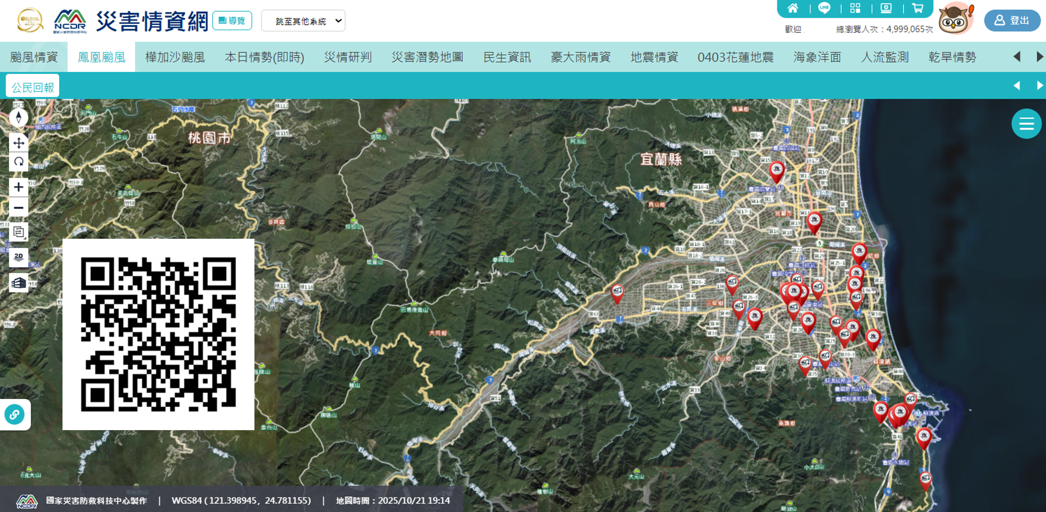Open 乾旱情勢 tab
The height and width of the screenshot is (512, 1046).
click(x=952, y=57)
